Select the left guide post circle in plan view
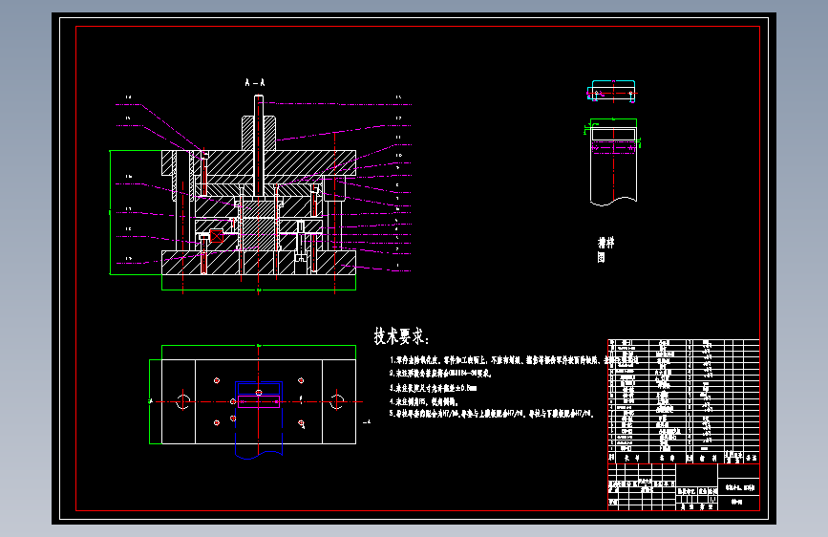 tap(182, 401)
